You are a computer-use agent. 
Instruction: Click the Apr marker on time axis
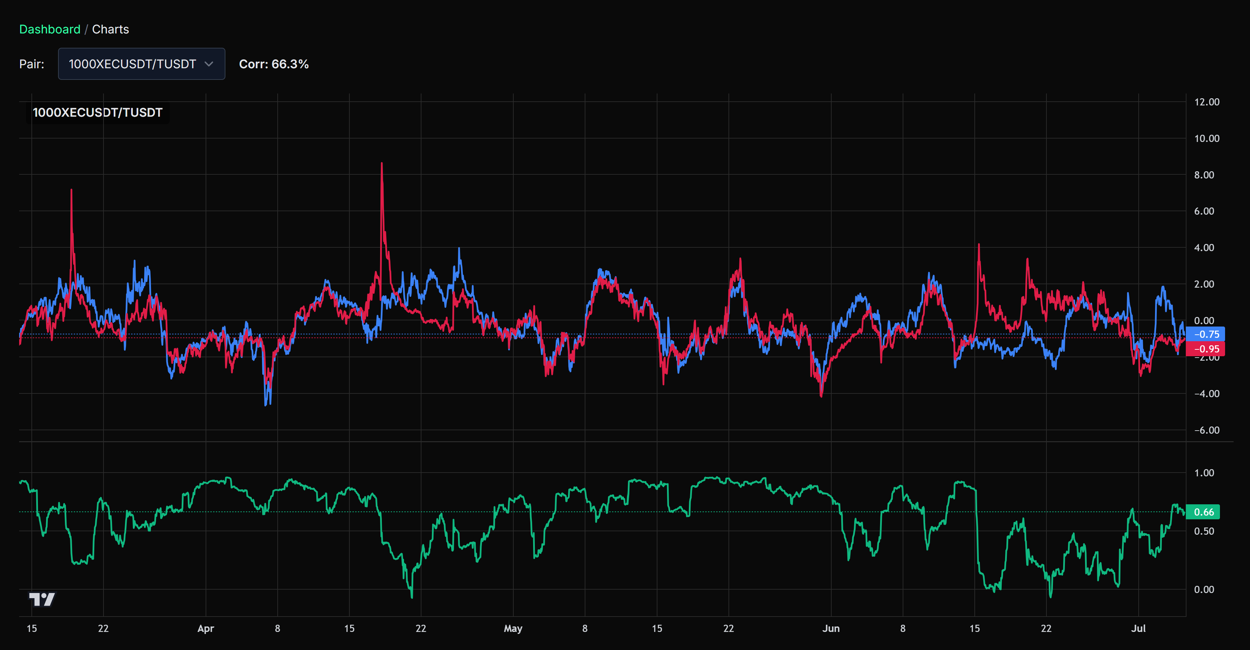tap(206, 629)
